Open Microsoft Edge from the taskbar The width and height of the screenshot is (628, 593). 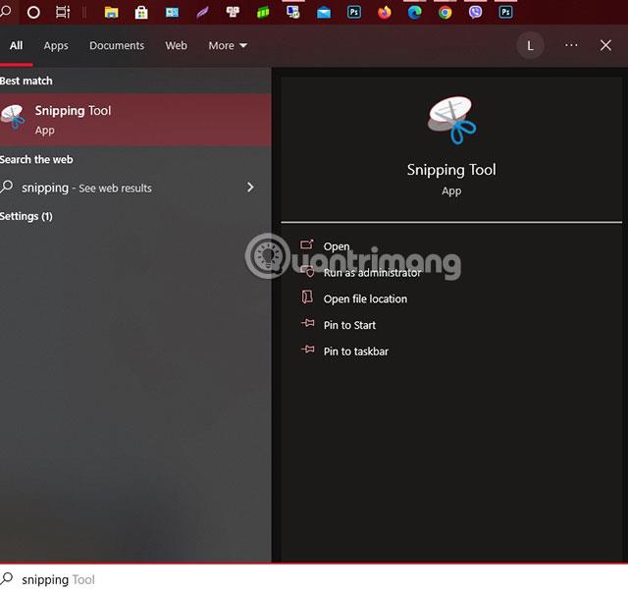[x=414, y=13]
